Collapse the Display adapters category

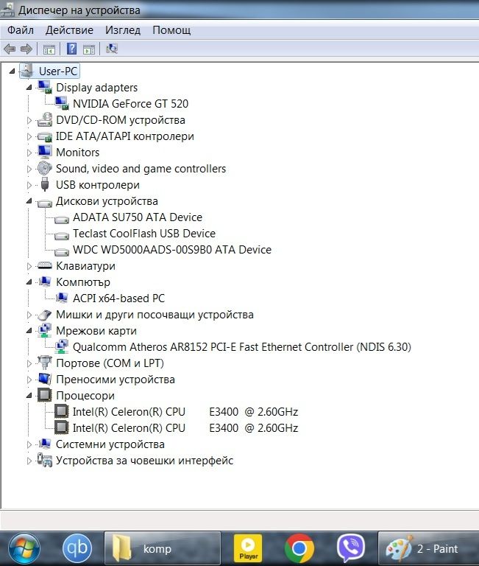tap(29, 88)
